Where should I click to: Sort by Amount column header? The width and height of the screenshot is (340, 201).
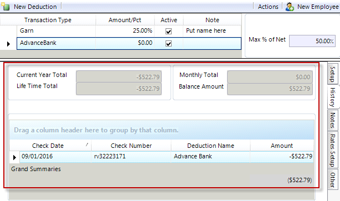pos(282,146)
